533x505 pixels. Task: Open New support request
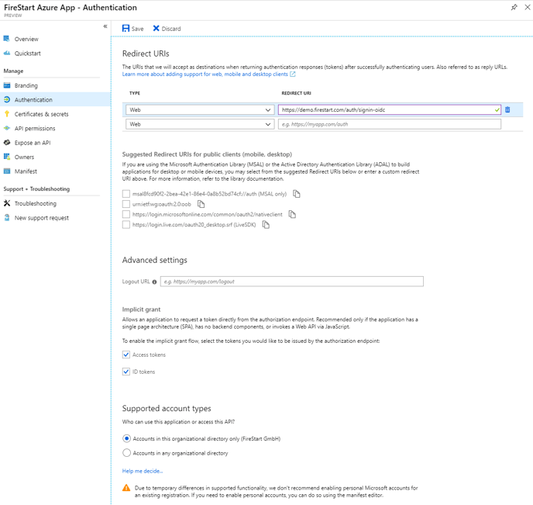[42, 218]
